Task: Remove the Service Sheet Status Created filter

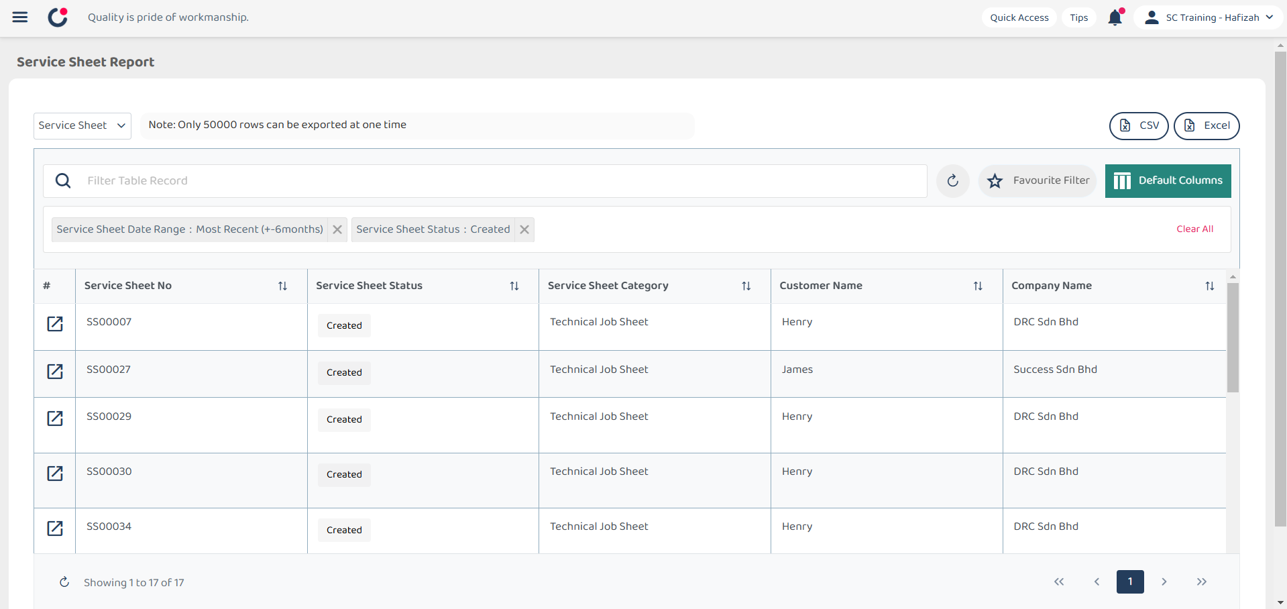Action: point(524,229)
